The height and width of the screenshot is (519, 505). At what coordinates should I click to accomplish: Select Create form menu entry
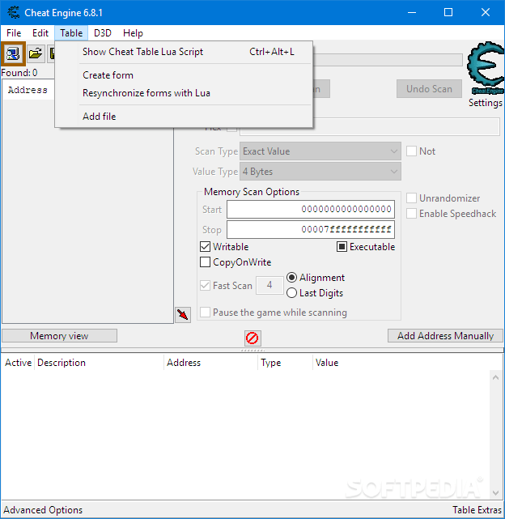pyautogui.click(x=184, y=75)
